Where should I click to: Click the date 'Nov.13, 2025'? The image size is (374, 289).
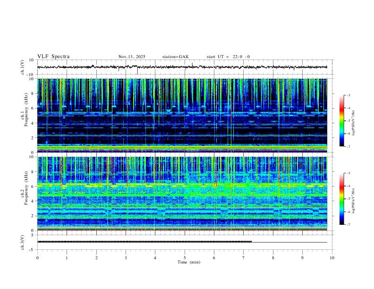132,57
